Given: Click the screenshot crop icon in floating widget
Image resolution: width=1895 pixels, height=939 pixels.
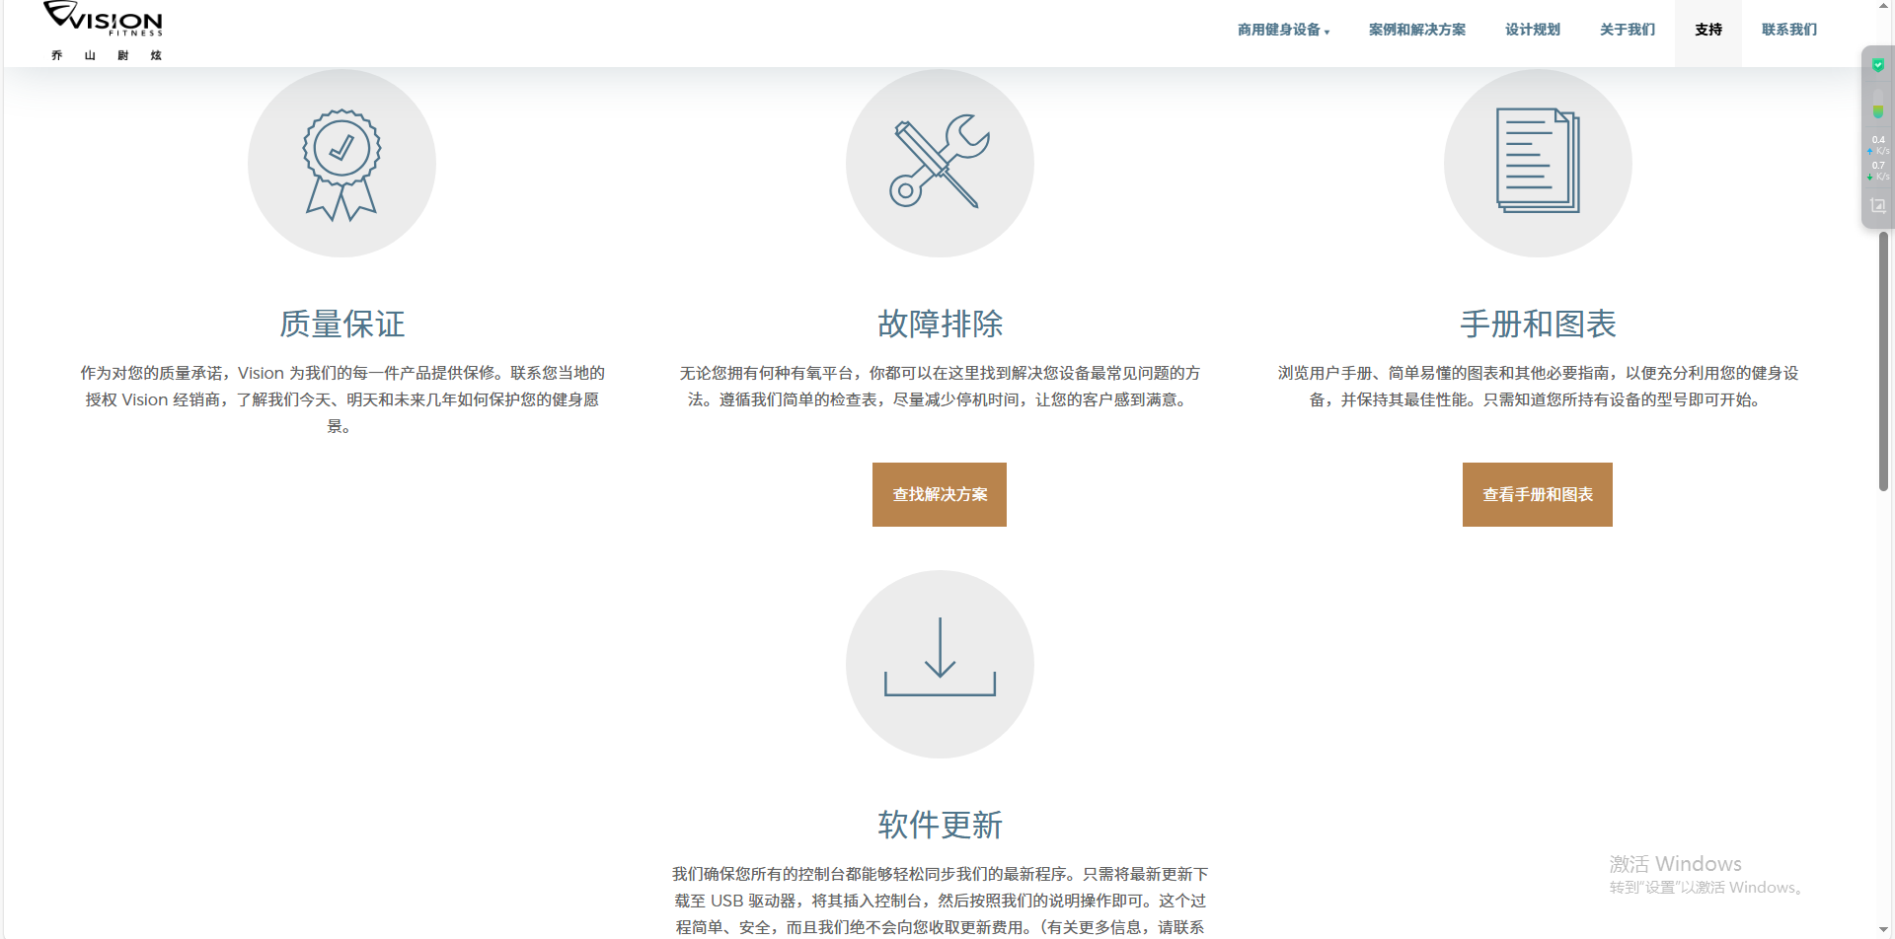Looking at the screenshot, I should (x=1878, y=206).
